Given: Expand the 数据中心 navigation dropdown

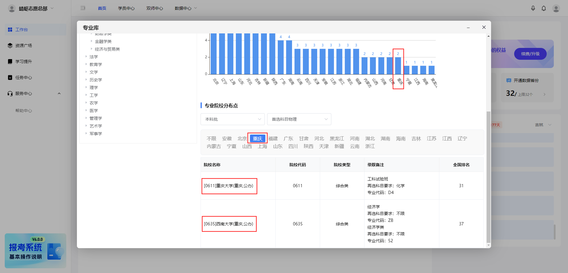Looking at the screenshot, I should (185, 8).
